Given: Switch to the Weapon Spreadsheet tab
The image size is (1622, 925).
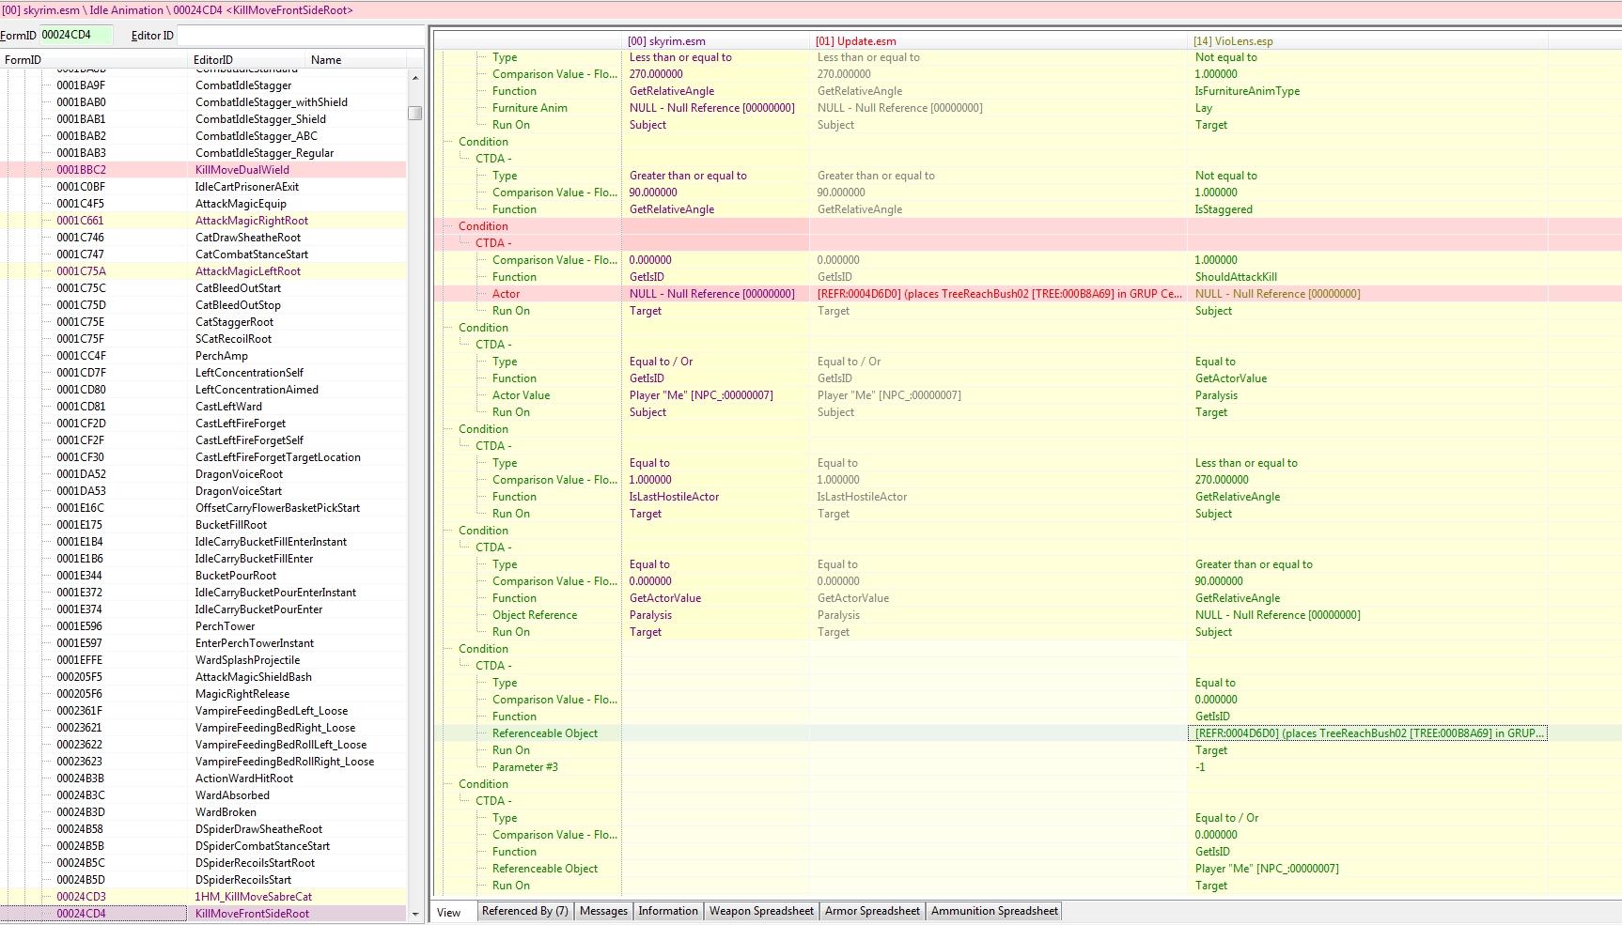Looking at the screenshot, I should [x=761, y=911].
